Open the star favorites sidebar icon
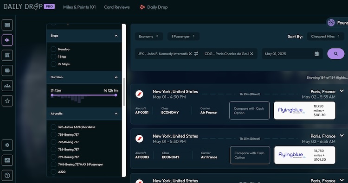Image resolution: width=348 pixels, height=183 pixels. pos(7,101)
